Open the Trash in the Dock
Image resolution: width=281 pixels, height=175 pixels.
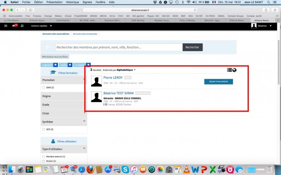(269, 169)
